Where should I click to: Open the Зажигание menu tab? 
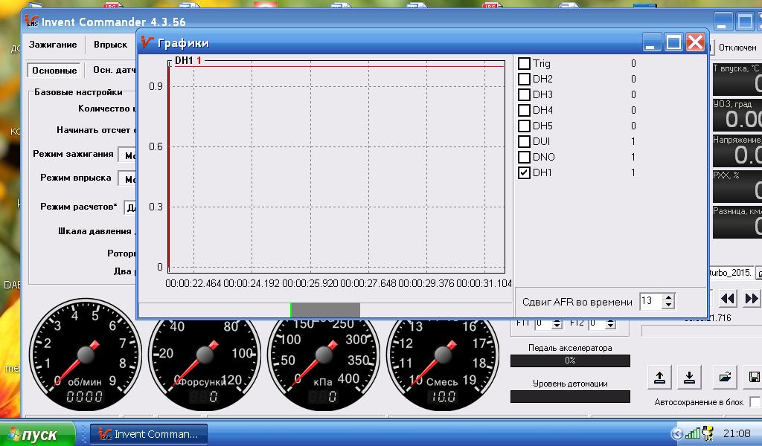click(x=53, y=45)
